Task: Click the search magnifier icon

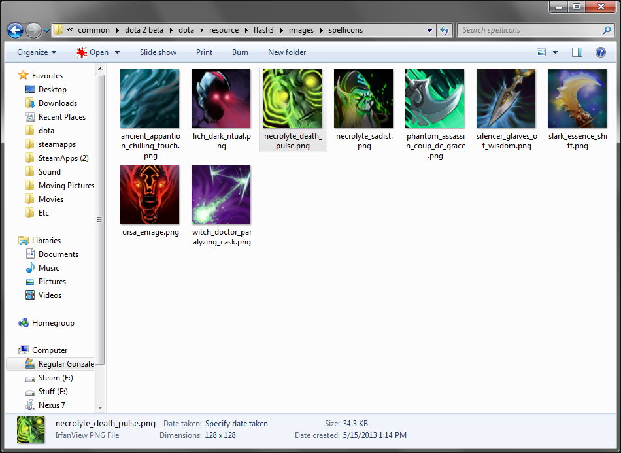Action: coord(607,30)
